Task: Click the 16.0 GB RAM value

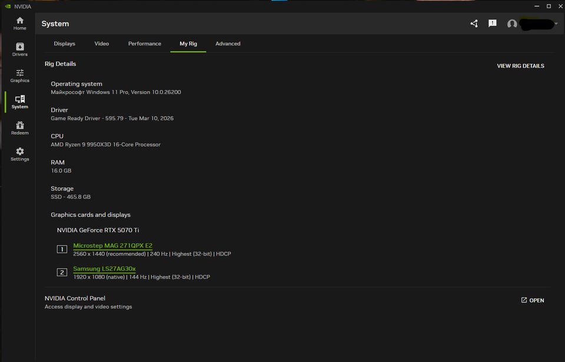Action: pyautogui.click(x=61, y=170)
